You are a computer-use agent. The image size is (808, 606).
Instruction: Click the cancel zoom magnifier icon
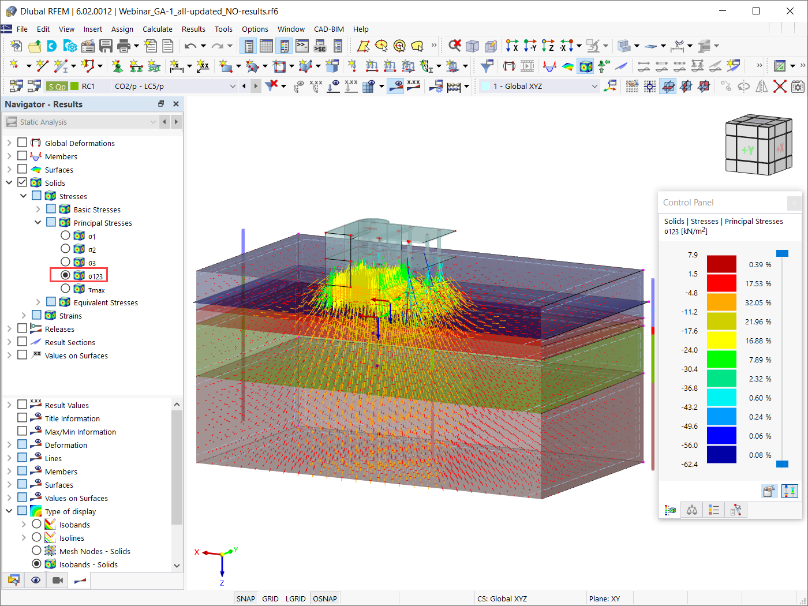(x=455, y=46)
